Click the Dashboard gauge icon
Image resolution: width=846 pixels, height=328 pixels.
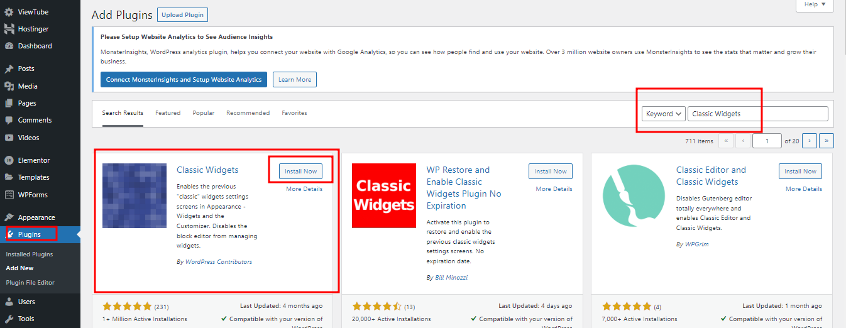tap(9, 46)
